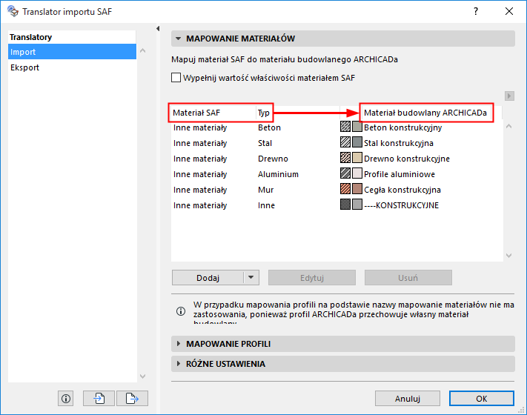Select the Aluminium type cell
This screenshot has height=415, width=527.
click(278, 174)
